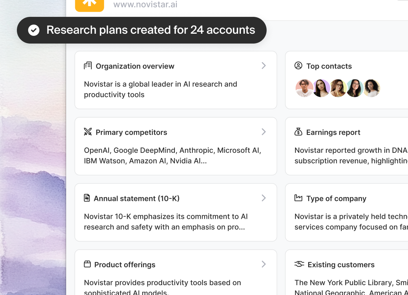Click the Product offerings package icon

click(x=88, y=264)
